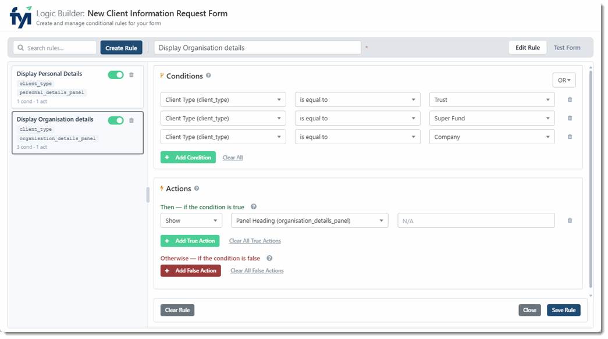
Task: Click the Clear All conditions link
Action: point(233,158)
